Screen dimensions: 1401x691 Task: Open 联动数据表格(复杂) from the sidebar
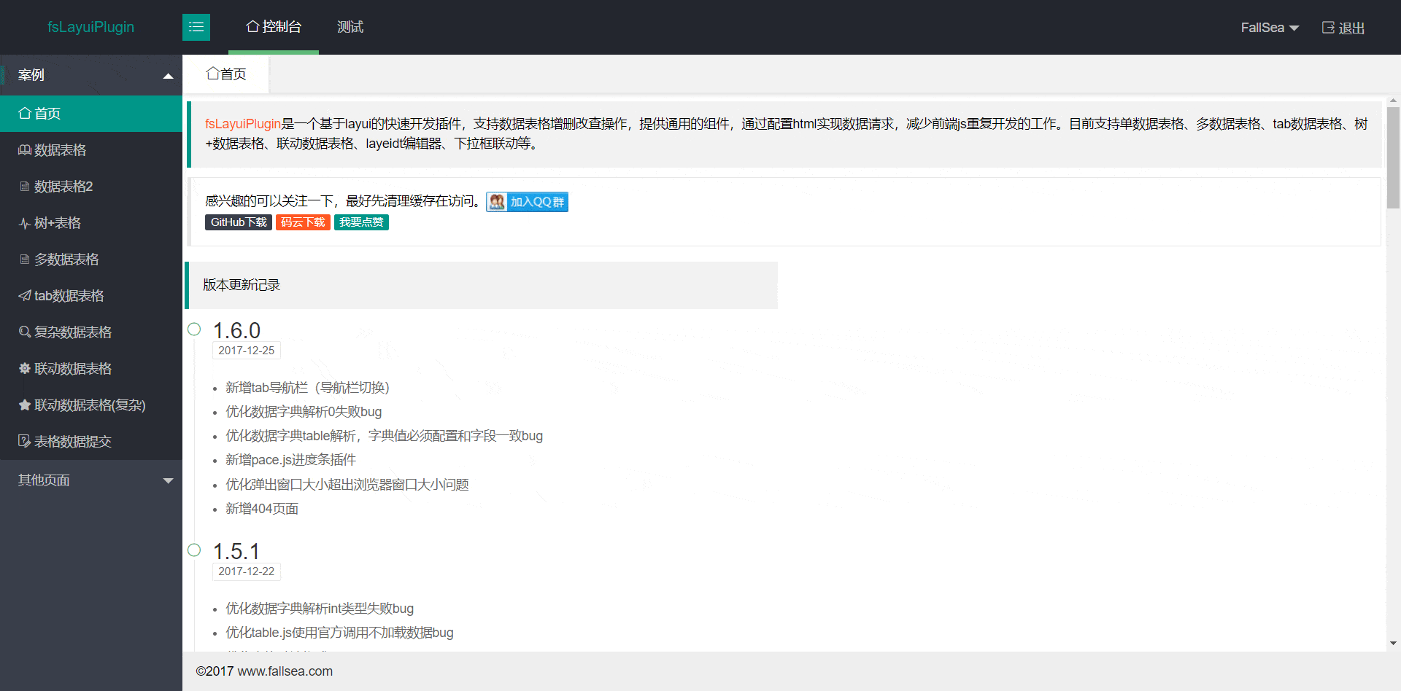pos(91,405)
